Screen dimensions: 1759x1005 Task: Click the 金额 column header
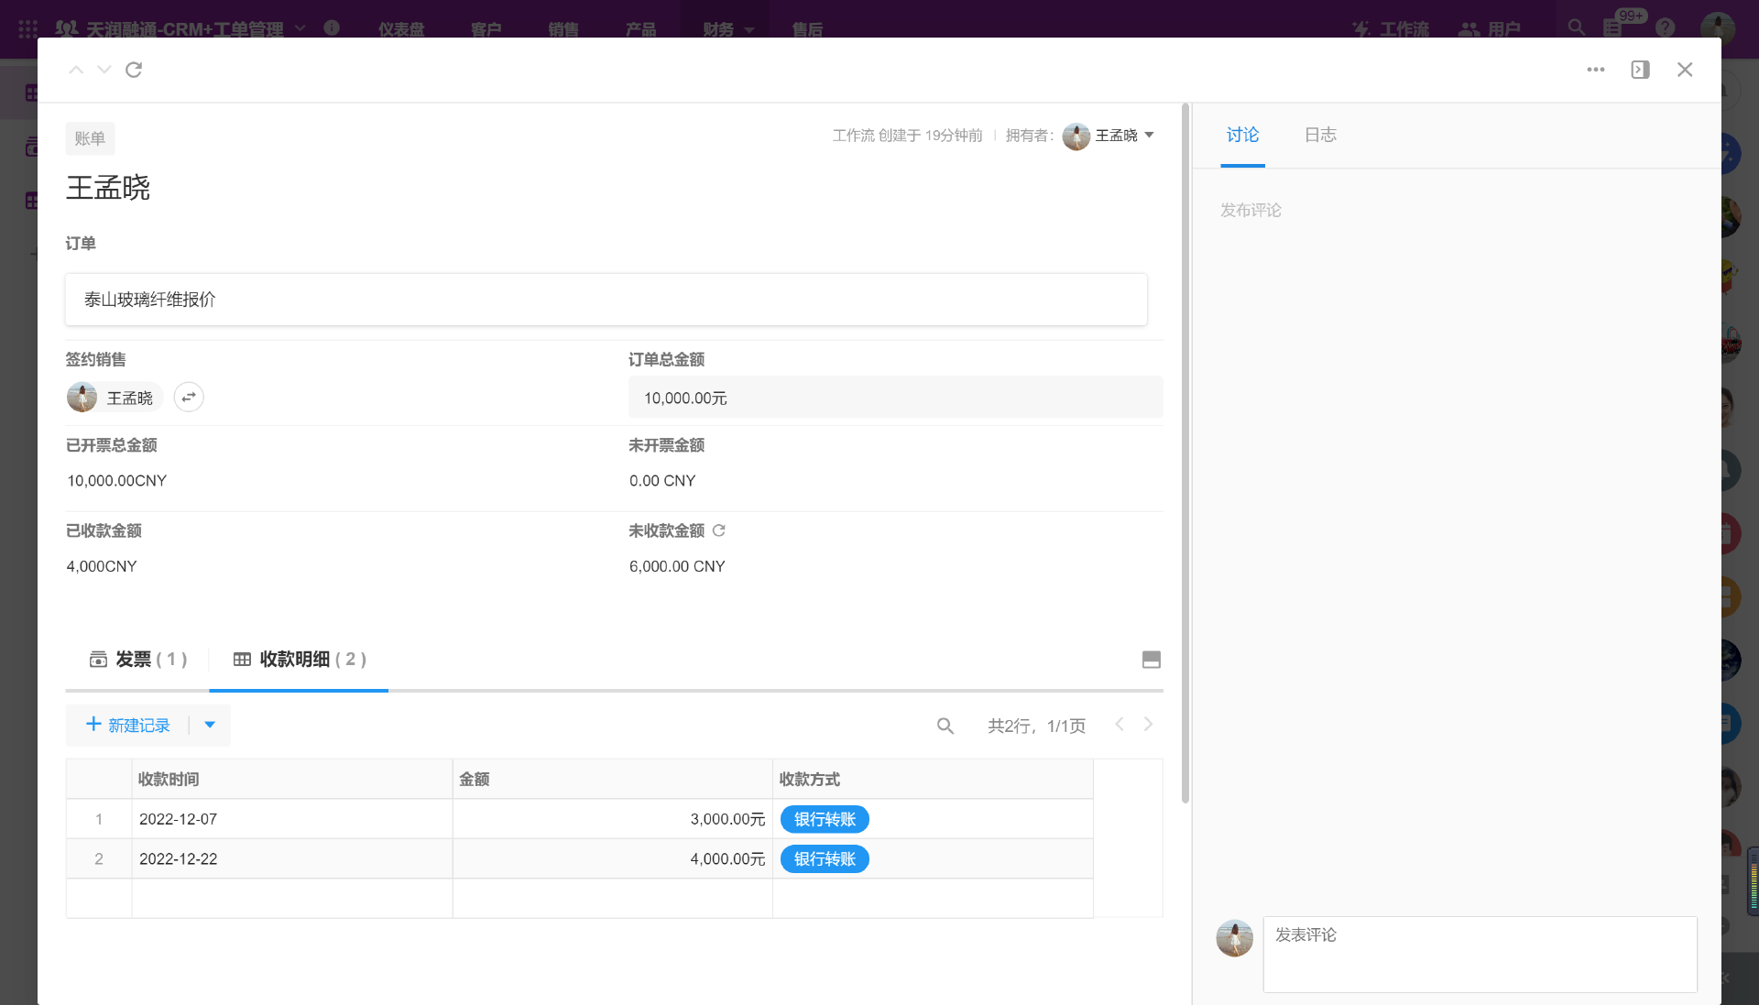coord(612,779)
